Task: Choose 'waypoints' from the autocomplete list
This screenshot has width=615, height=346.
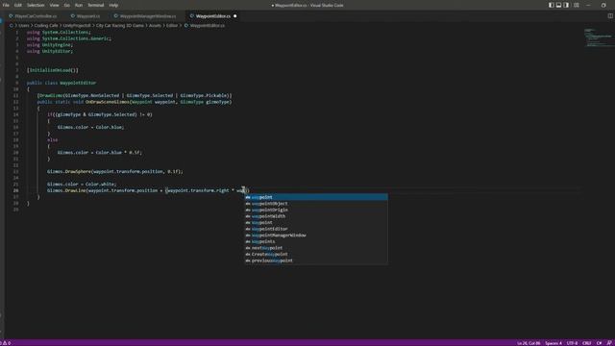Action: (316, 241)
